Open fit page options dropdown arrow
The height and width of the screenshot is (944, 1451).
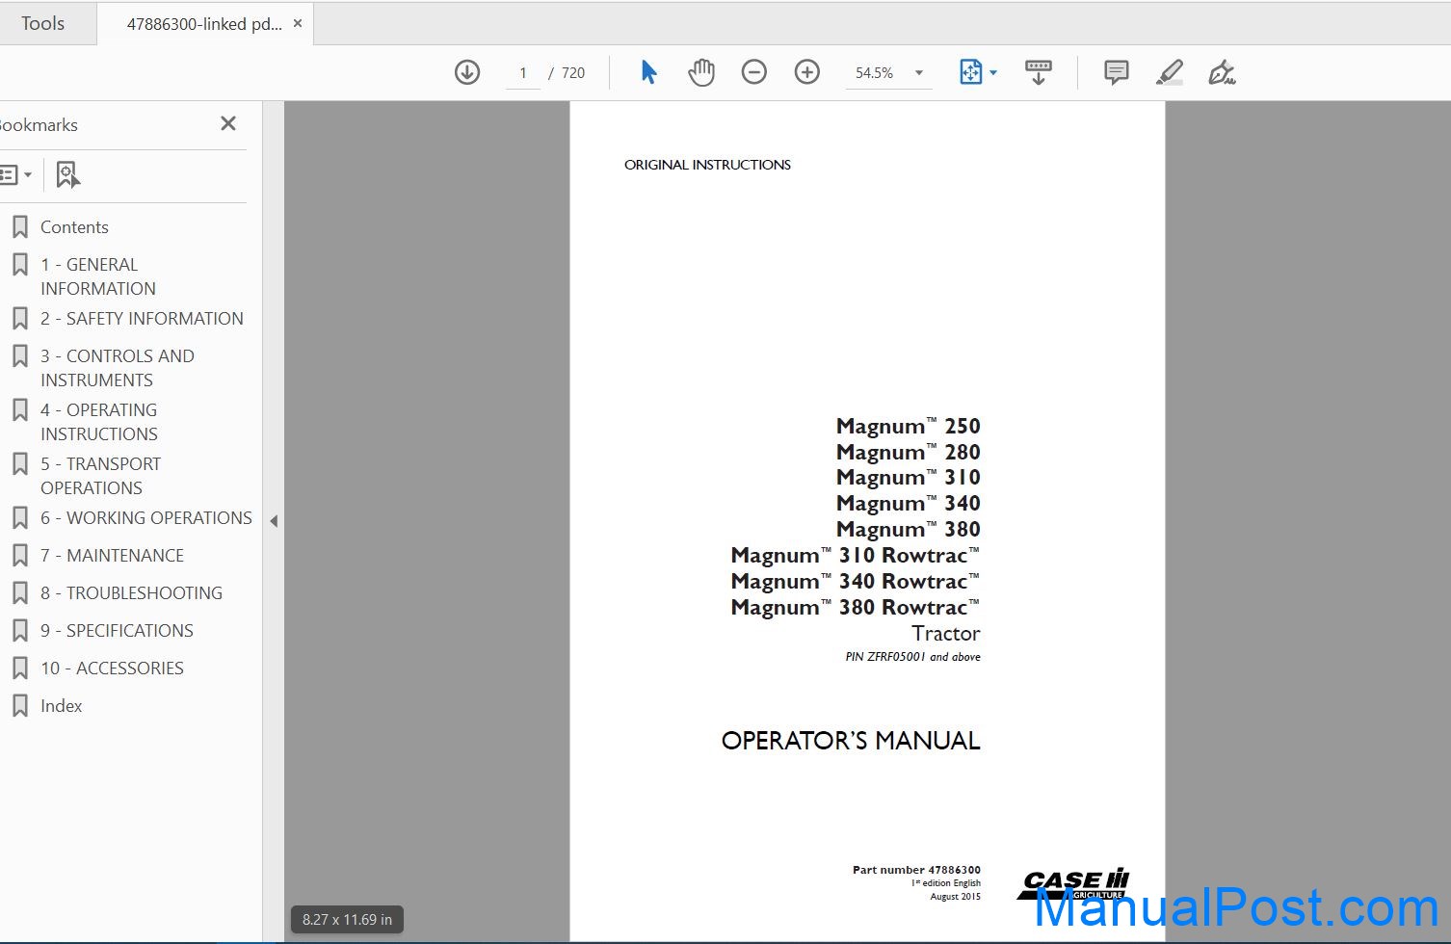coord(993,72)
